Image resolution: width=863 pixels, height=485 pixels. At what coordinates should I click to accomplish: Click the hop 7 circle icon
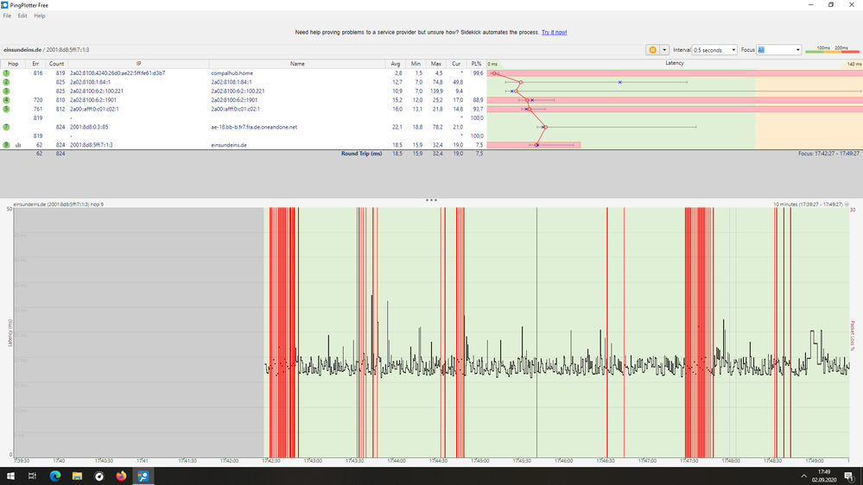(6, 127)
